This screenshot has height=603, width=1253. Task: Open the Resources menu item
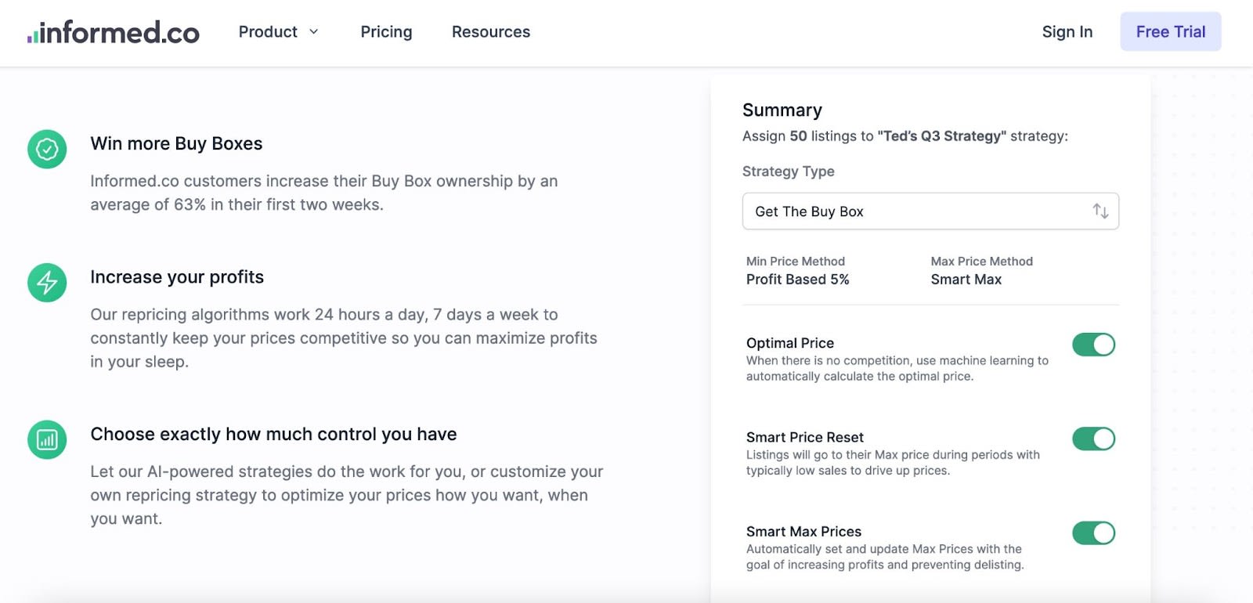[x=491, y=32]
